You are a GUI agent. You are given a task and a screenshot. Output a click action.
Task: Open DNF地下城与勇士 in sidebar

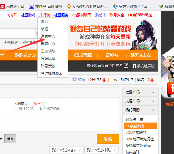pyautogui.click(x=140, y=139)
